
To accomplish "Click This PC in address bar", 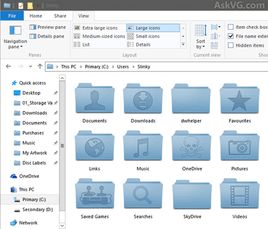I will pyautogui.click(x=68, y=67).
